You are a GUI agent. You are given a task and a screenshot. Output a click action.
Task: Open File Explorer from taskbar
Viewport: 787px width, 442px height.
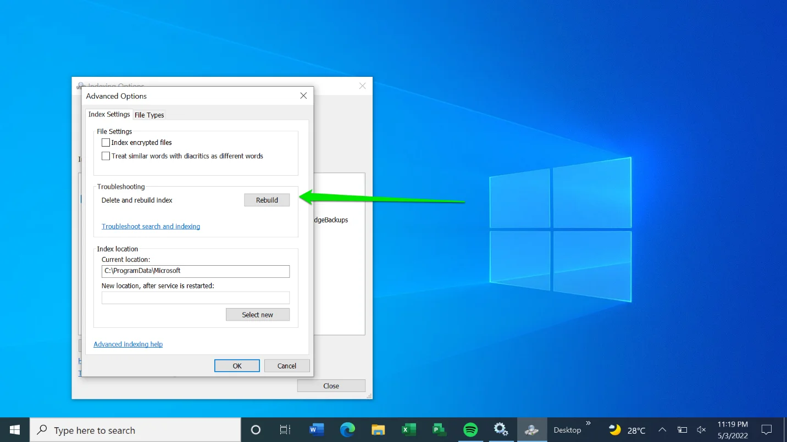(378, 430)
